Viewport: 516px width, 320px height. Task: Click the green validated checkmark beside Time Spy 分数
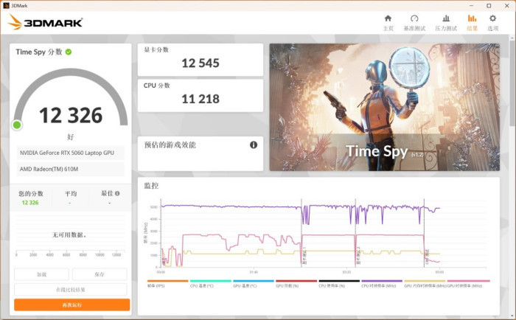(x=69, y=52)
